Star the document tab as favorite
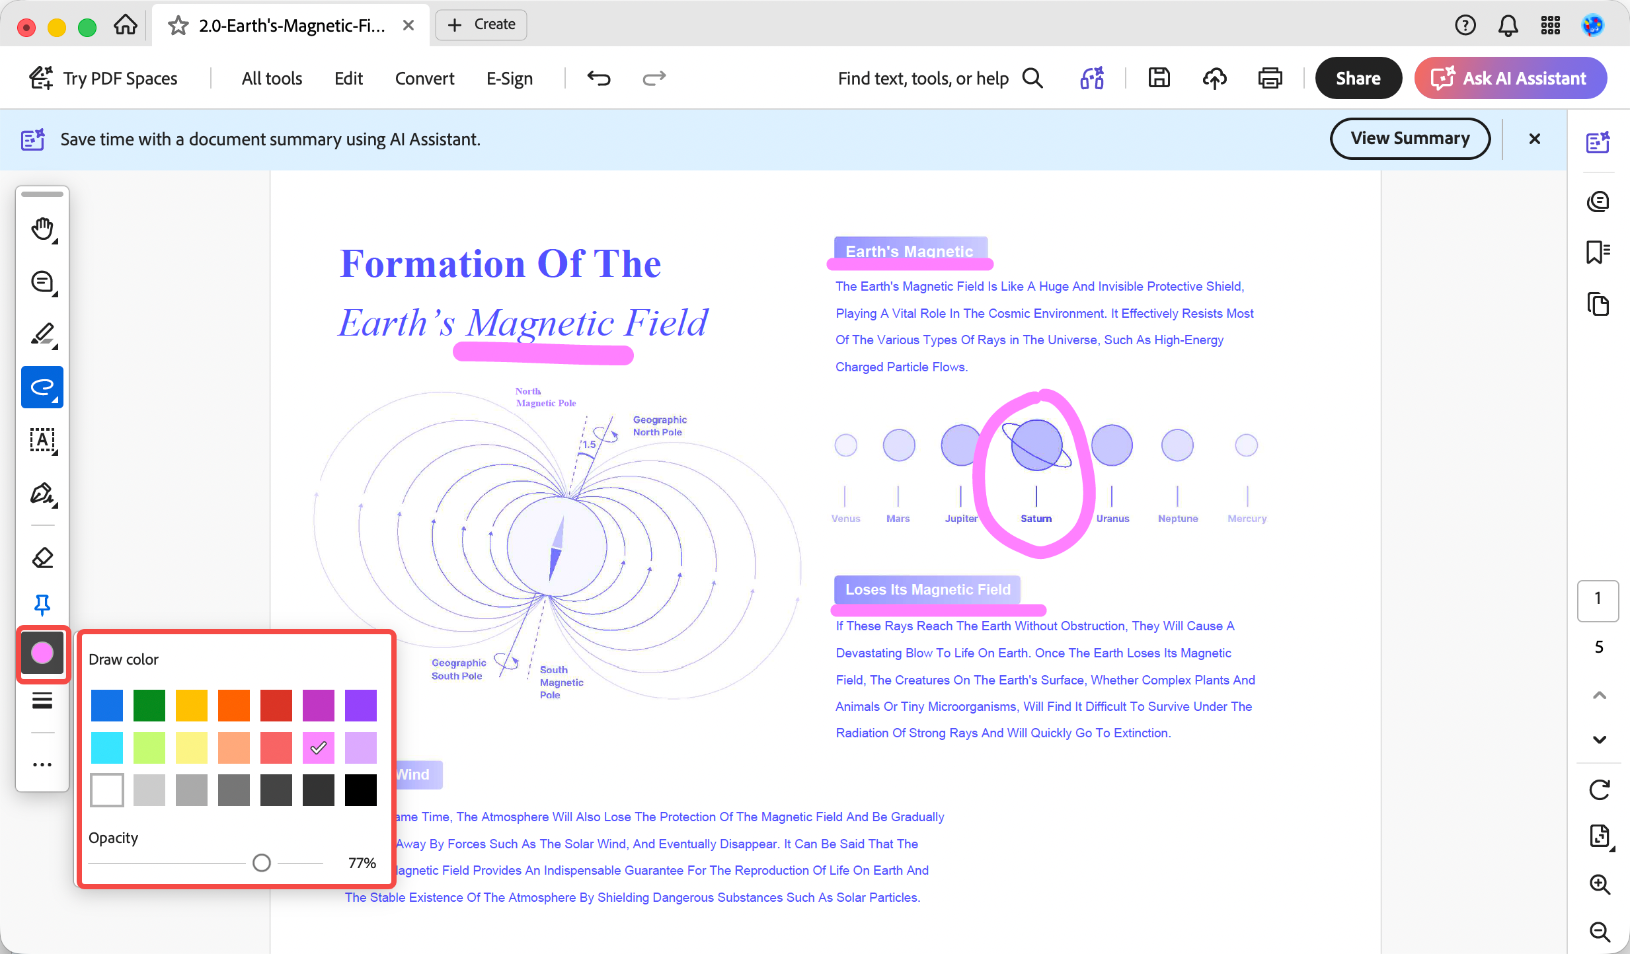This screenshot has height=954, width=1630. click(x=178, y=25)
